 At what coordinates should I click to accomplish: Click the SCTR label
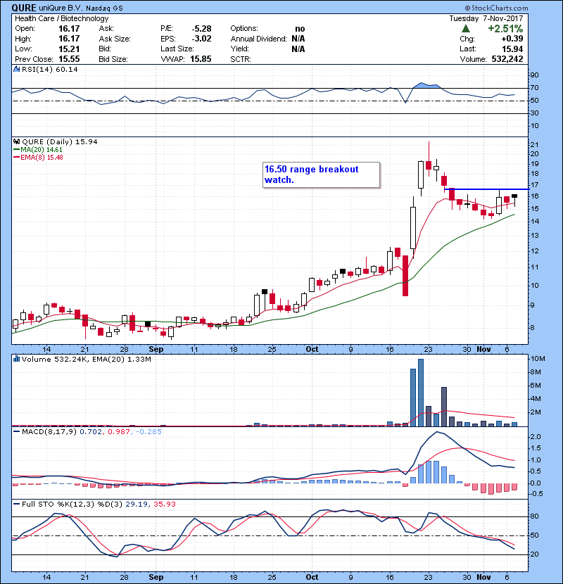[x=241, y=59]
